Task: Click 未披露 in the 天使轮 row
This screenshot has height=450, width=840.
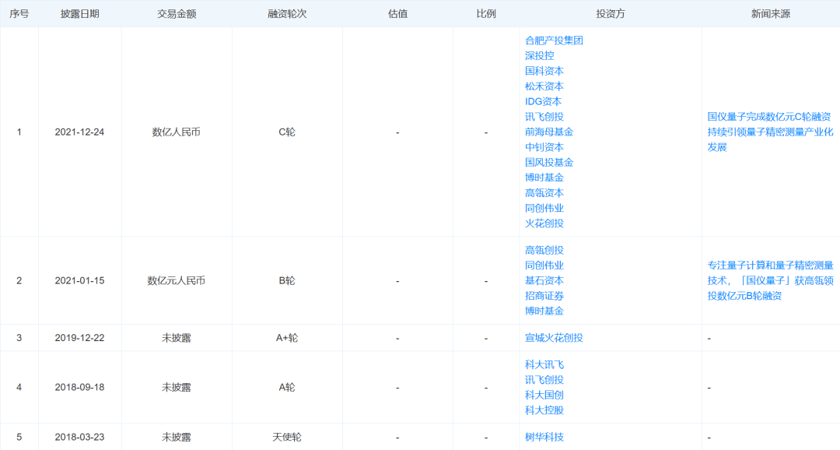Action: [x=177, y=437]
